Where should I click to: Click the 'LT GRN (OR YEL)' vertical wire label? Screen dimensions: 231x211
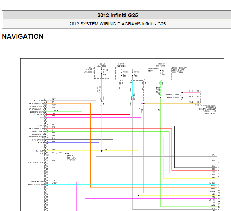click(99, 89)
